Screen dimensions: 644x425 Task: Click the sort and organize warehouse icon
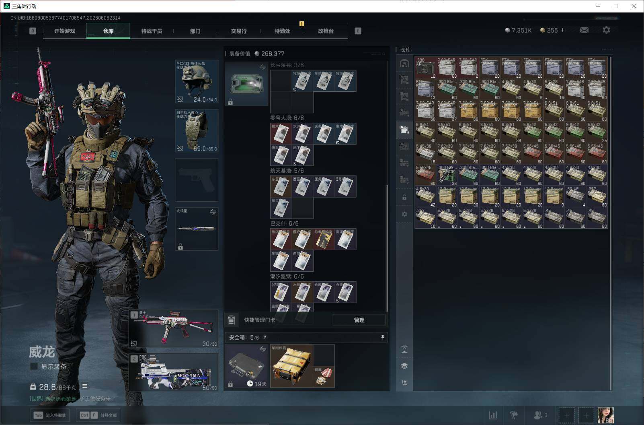point(404,383)
